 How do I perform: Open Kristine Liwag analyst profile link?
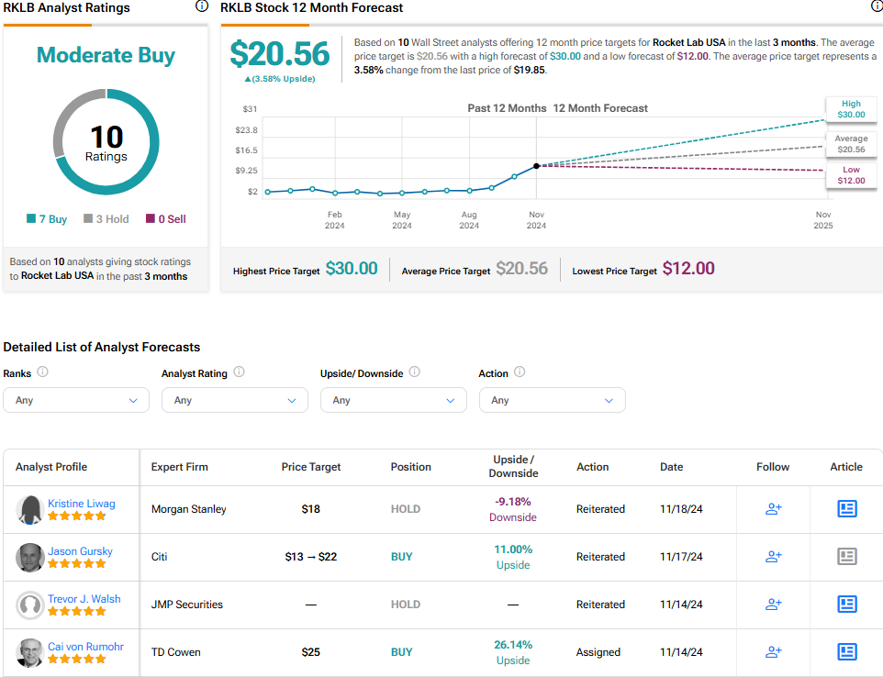click(x=81, y=504)
